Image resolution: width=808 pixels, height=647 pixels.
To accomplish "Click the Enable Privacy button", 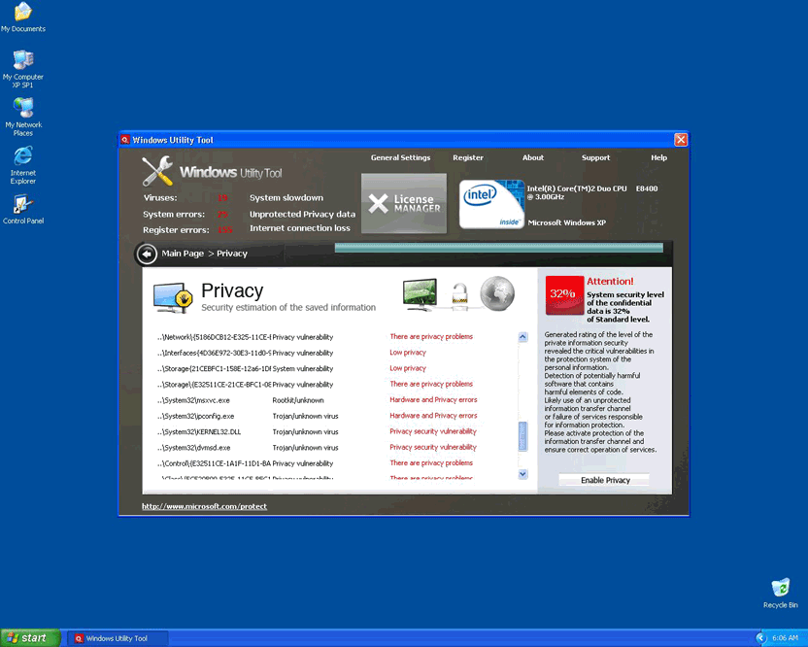I will (x=603, y=479).
